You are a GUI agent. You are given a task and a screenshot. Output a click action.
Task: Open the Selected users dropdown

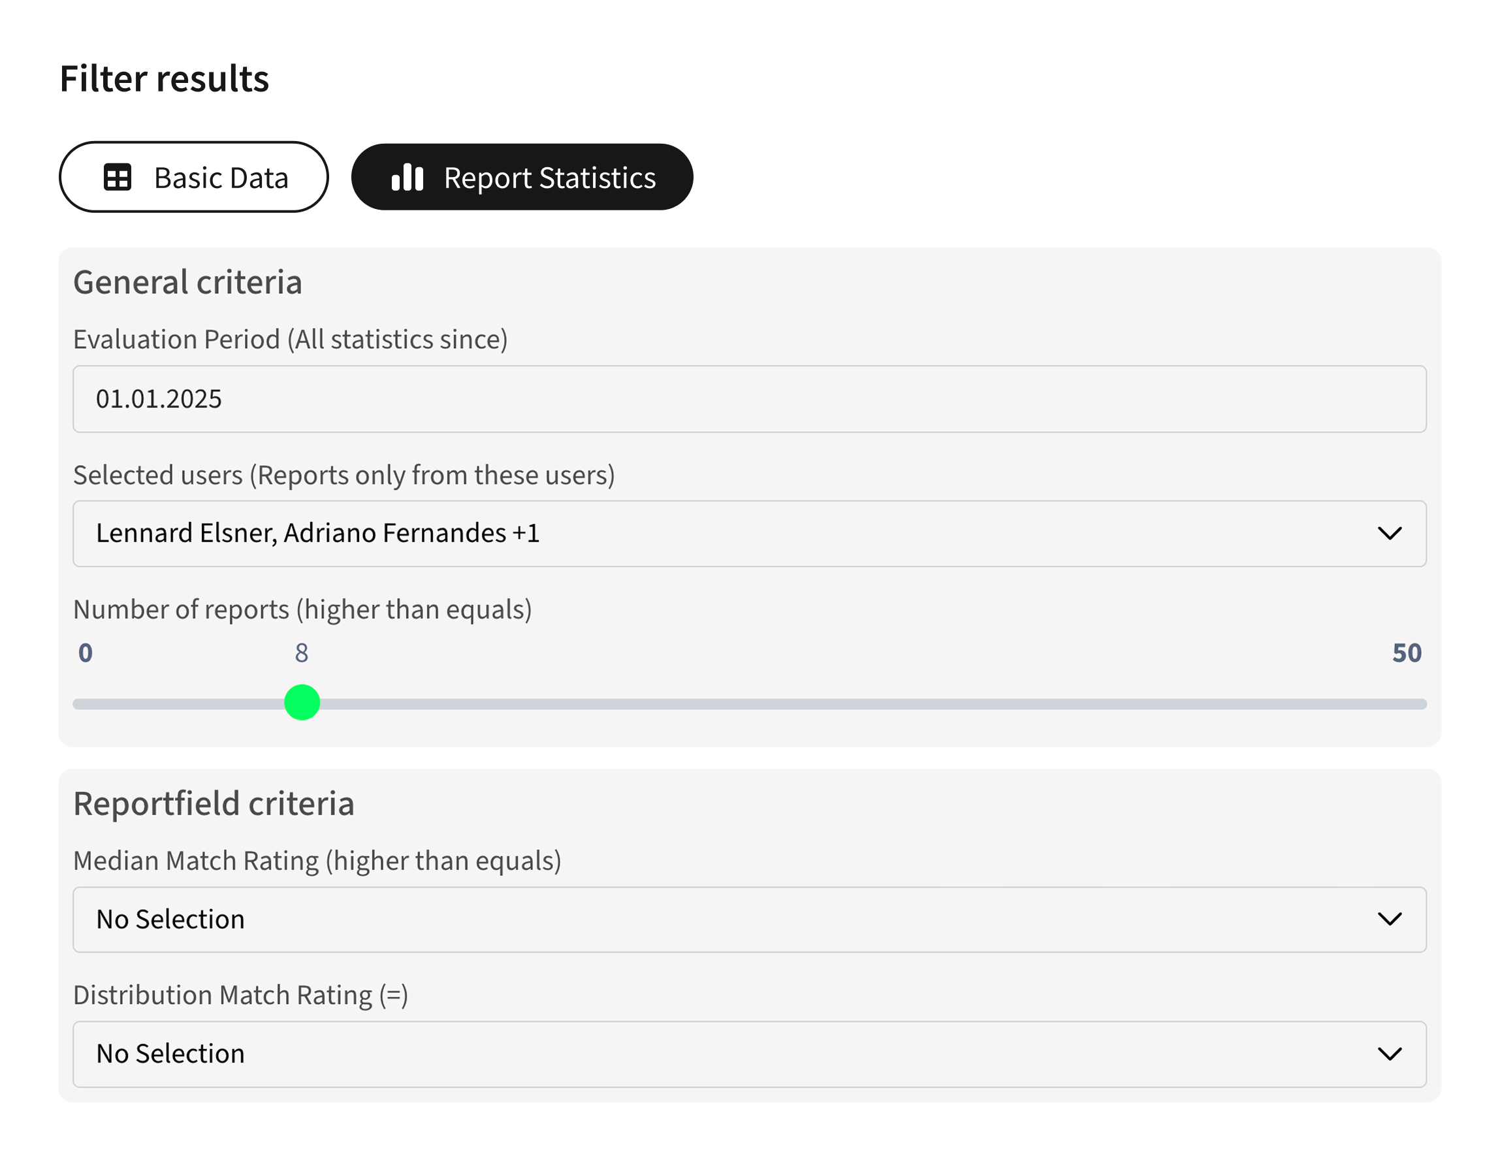750,534
